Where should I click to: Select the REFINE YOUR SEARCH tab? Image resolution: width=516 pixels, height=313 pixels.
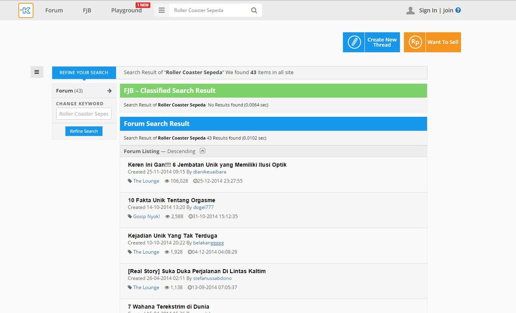pos(84,73)
